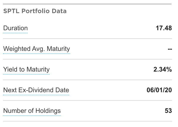This screenshot has height=127, width=178.
Task: Click the separator line below Duration row
Action: click(87, 39)
